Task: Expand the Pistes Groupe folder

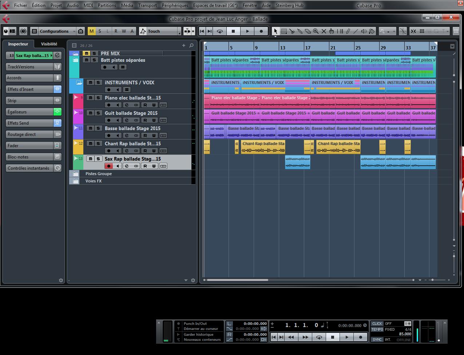Action: coord(75,174)
